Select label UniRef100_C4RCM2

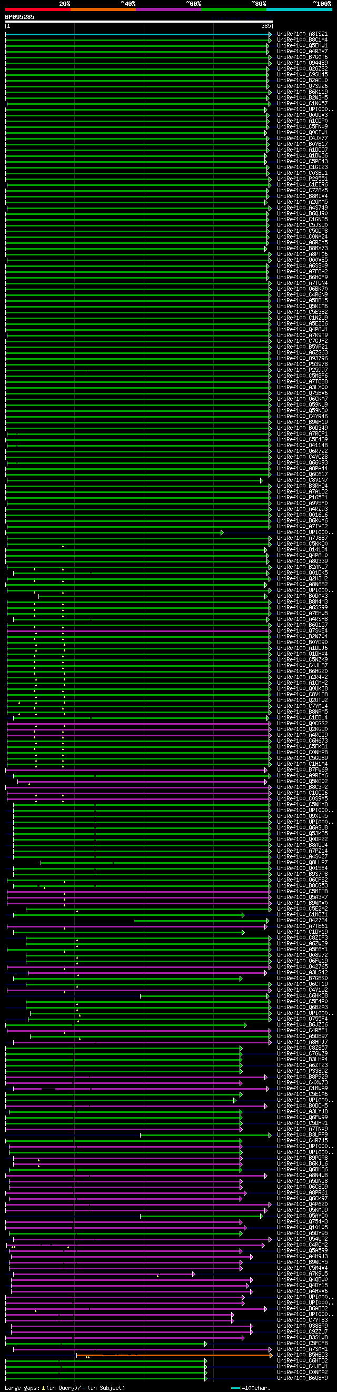pyautogui.click(x=302, y=1246)
